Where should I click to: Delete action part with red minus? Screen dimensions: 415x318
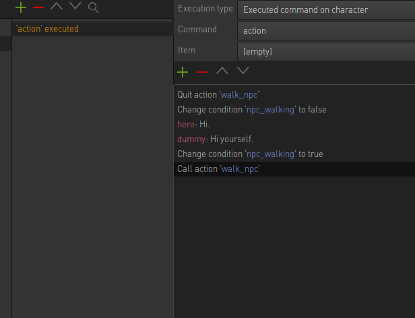tap(202, 72)
